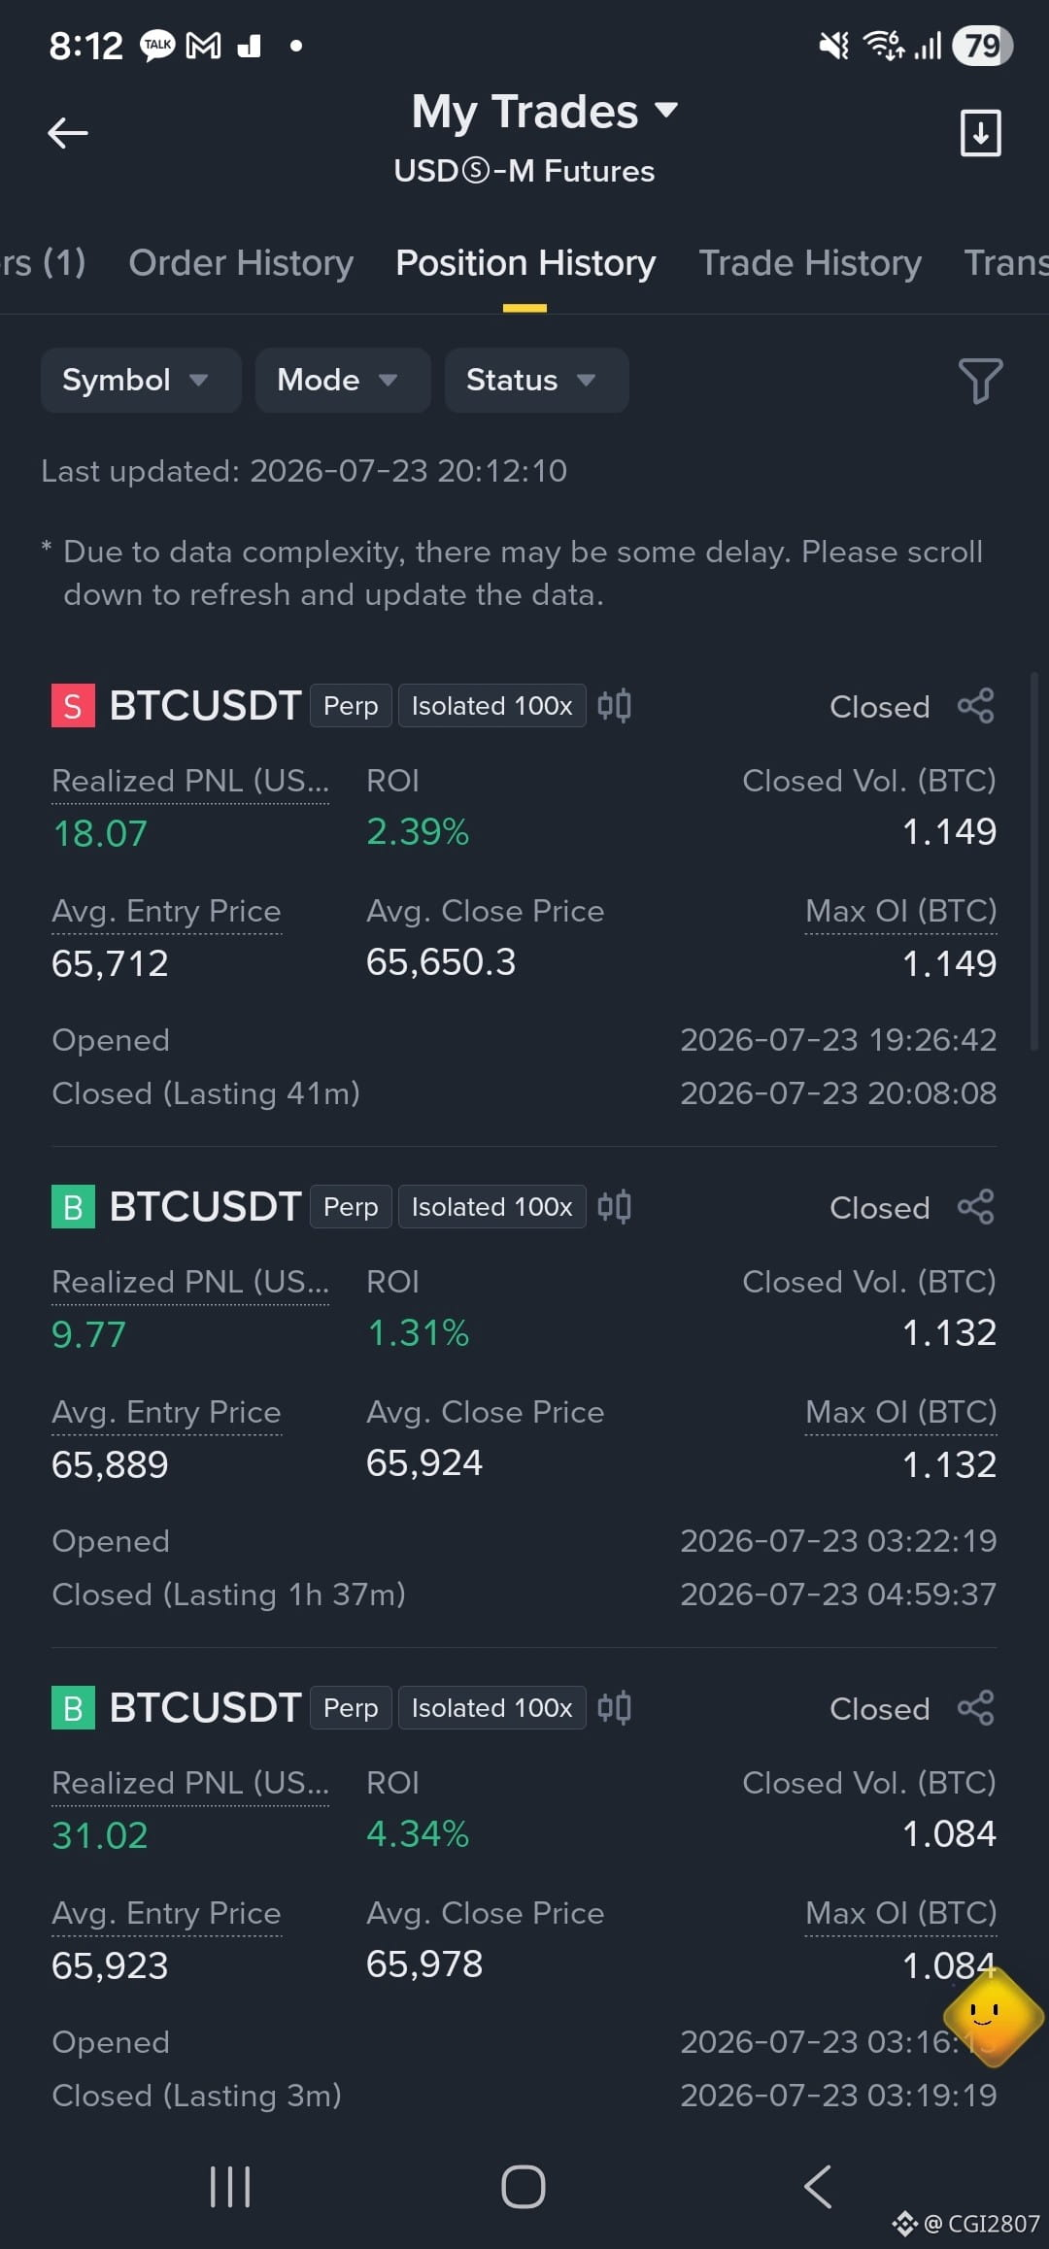
Task: Tap the Max OI (BTC) label in second position
Action: click(900, 1413)
